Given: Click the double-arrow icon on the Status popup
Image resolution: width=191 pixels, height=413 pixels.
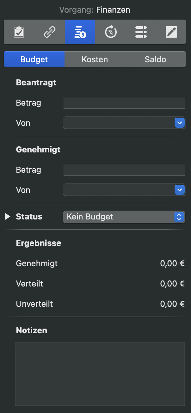Looking at the screenshot, I should (x=179, y=217).
